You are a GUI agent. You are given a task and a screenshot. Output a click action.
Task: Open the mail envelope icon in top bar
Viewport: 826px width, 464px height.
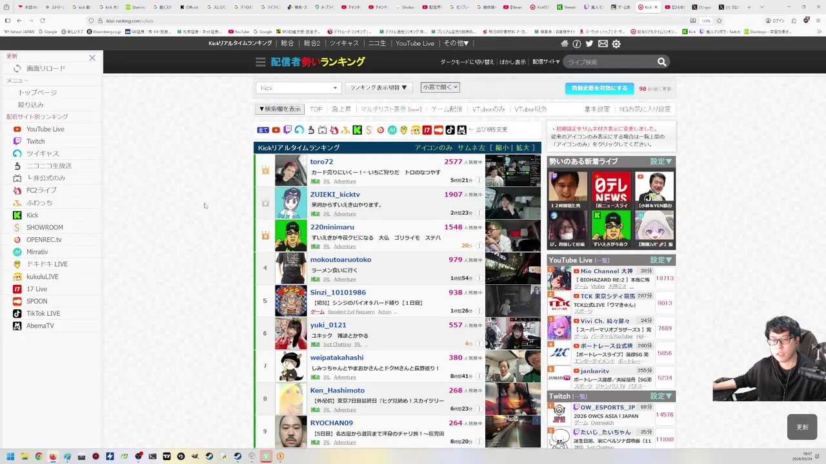[603, 44]
